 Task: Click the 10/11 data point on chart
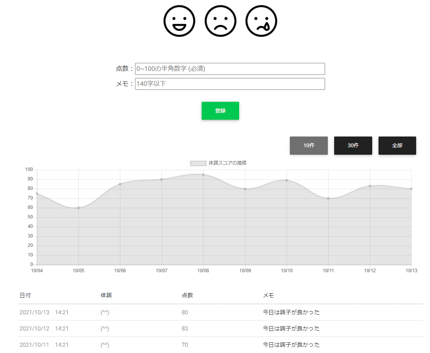328,198
